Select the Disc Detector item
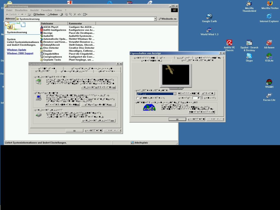Viewport: 280px width, 210px height. 49,48
